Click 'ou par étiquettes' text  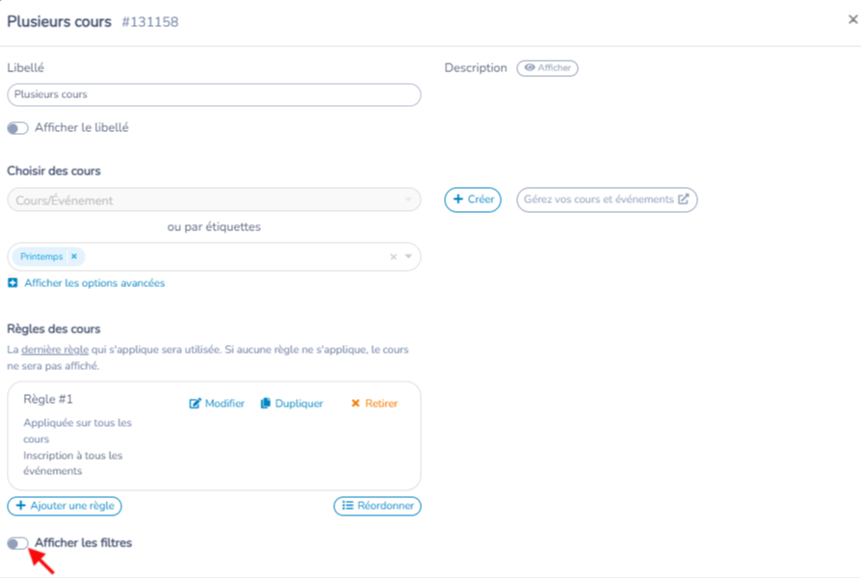(x=214, y=227)
